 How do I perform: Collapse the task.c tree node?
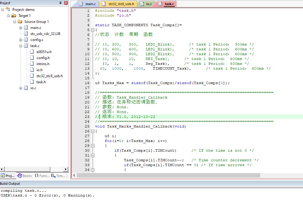(x=21, y=46)
